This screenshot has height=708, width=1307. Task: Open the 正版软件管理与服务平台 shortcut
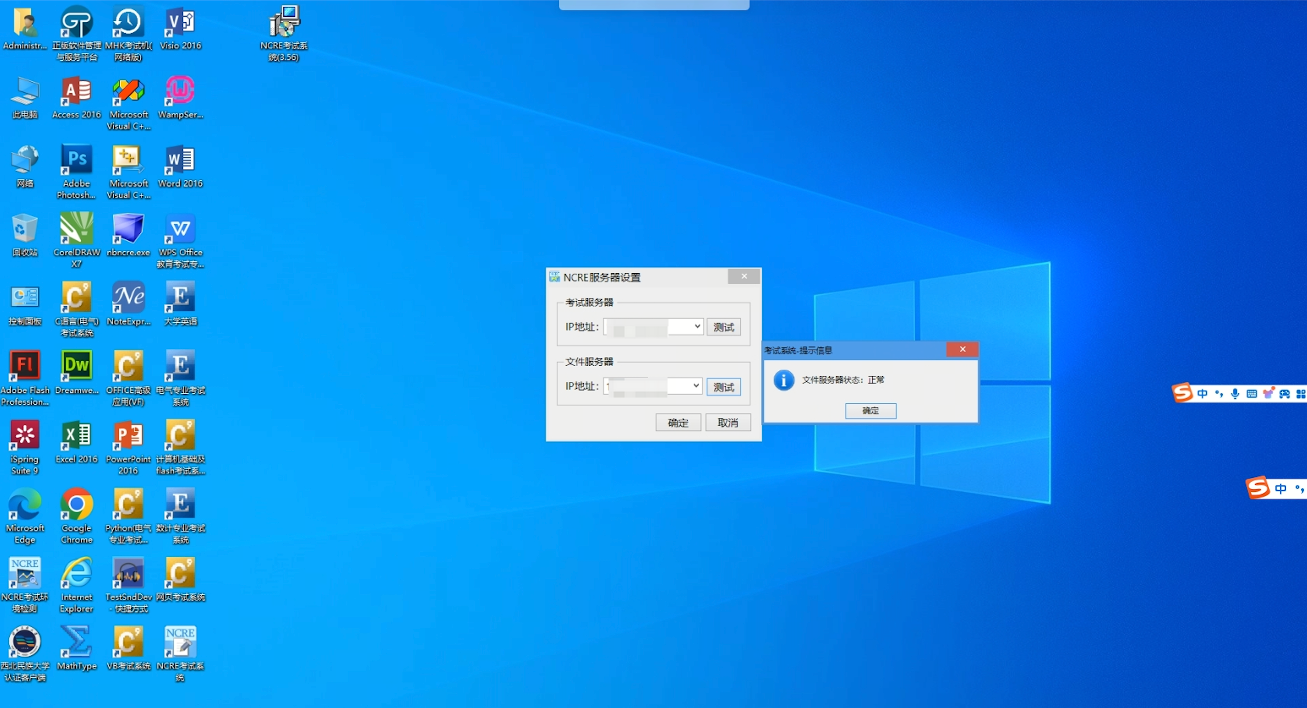coord(76,33)
